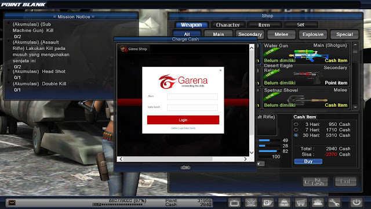The image size is (371, 209).
Task: Select the Water Gun shotgun item
Action: 305,53
